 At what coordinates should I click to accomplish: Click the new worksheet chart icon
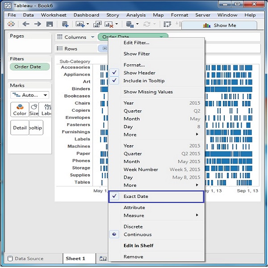(80, 24)
